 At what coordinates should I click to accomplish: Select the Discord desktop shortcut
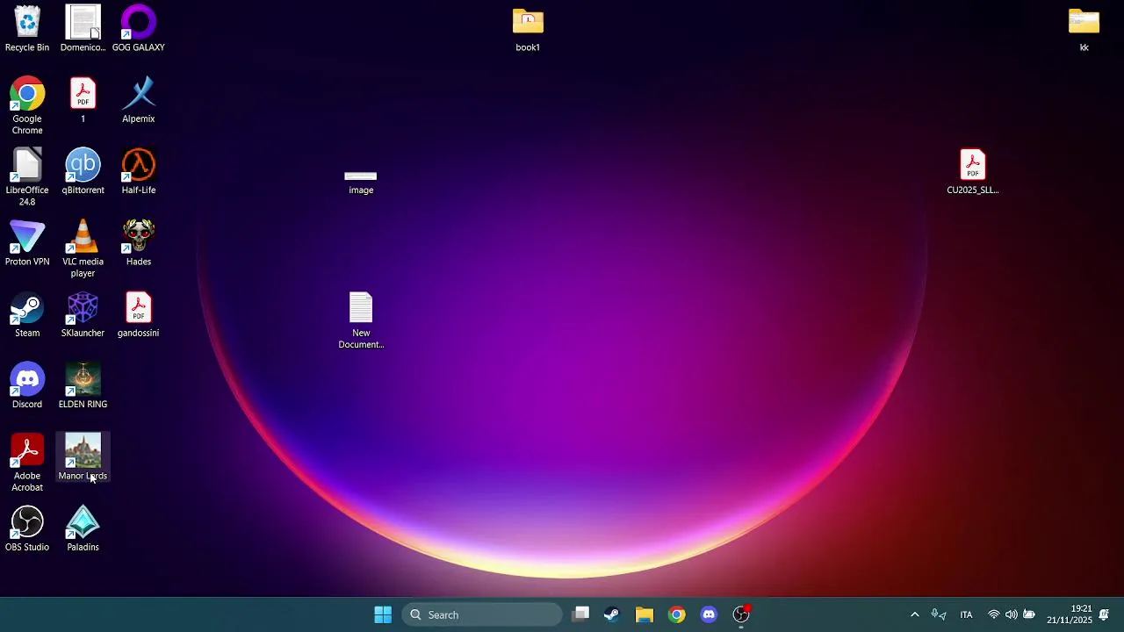pyautogui.click(x=27, y=386)
